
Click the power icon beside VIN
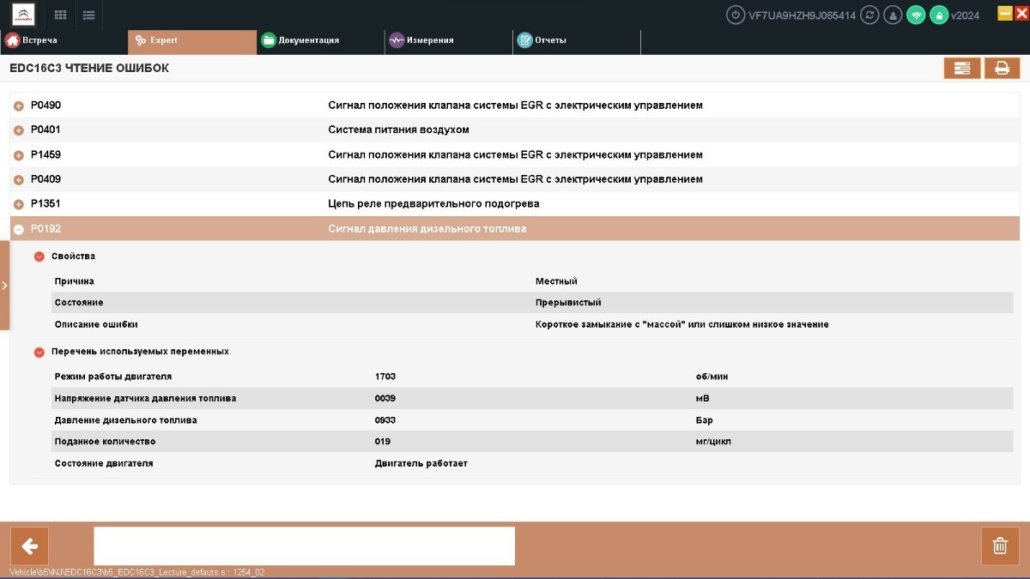pyautogui.click(x=735, y=15)
